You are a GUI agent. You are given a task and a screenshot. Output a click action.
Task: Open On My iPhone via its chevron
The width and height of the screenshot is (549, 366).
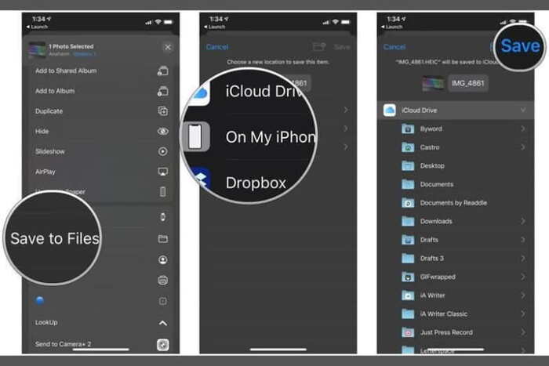click(346, 129)
